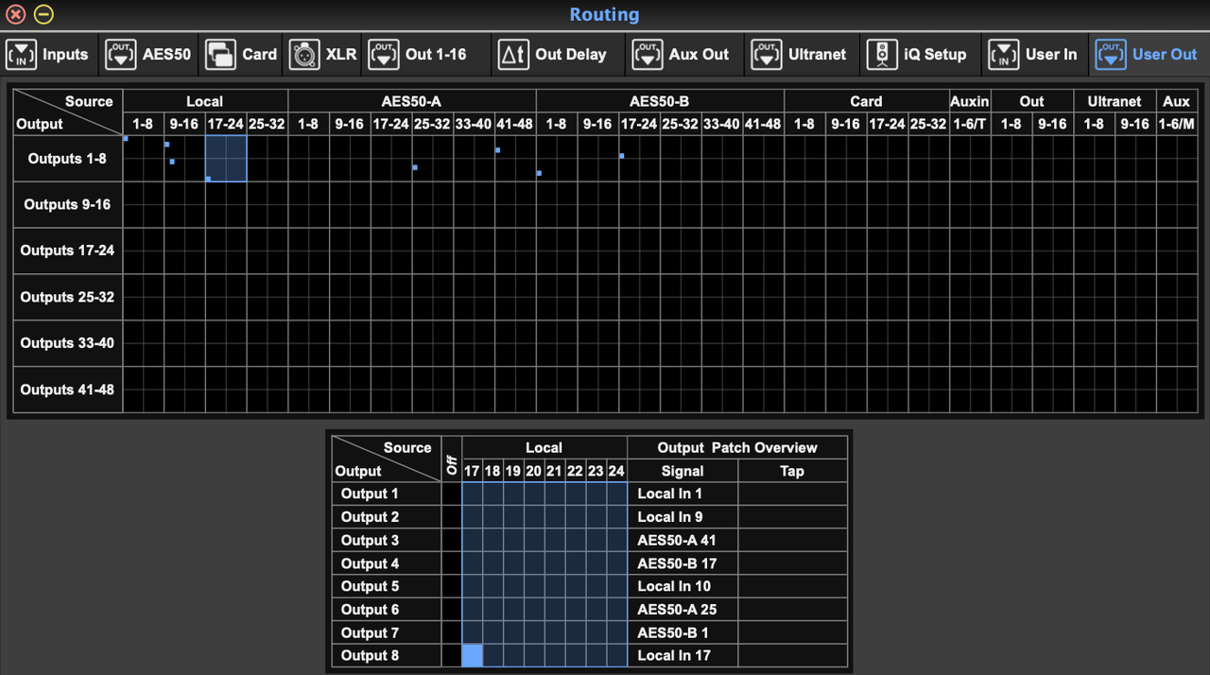Switch to the User In tab
The image size is (1210, 675).
tap(1037, 54)
